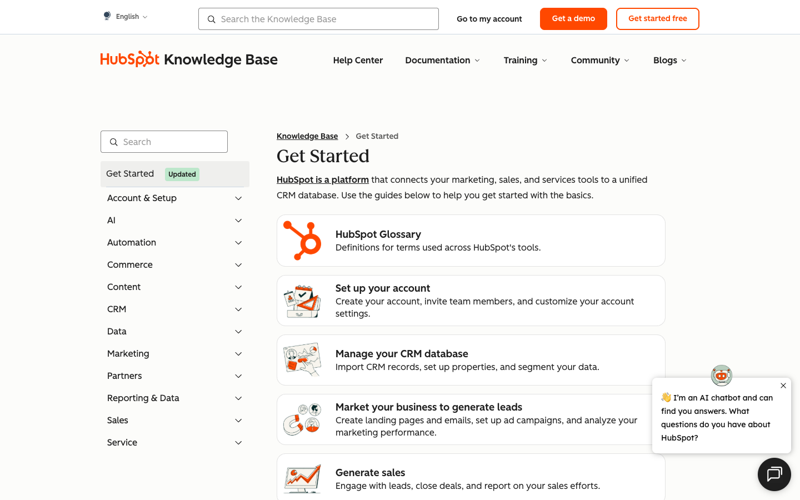
Task: Click the AI chatbot robot avatar
Action: [722, 376]
